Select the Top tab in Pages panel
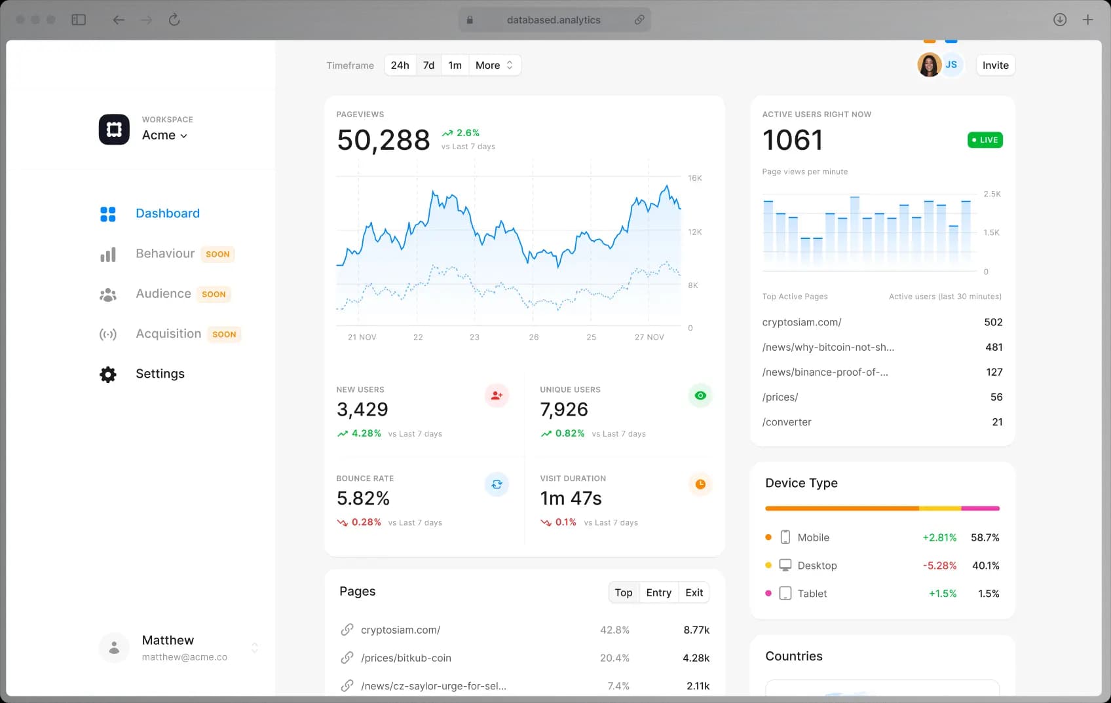The image size is (1111, 703). (623, 592)
